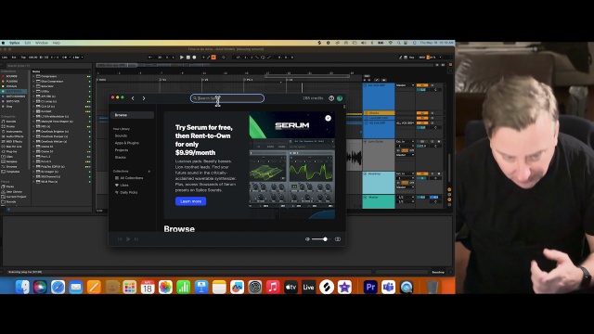Expand the CLA-2A plugin row

33,107
